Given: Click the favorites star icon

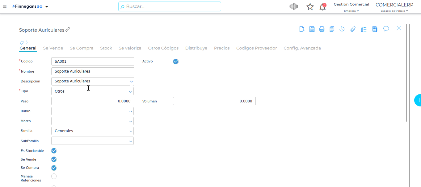Looking at the screenshot, I should 310,7.
